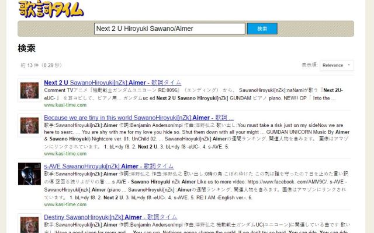The image size is (374, 233).
Task: Focus the search box containing 'Next 2 U'
Action: pos(169,29)
